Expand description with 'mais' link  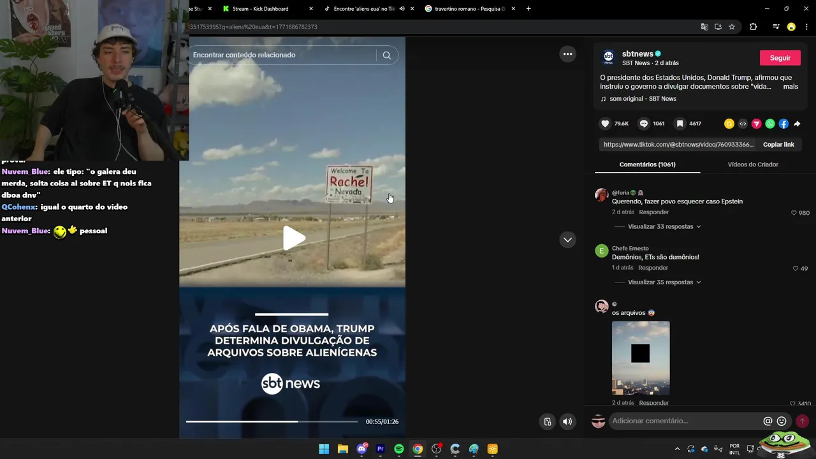[790, 87]
